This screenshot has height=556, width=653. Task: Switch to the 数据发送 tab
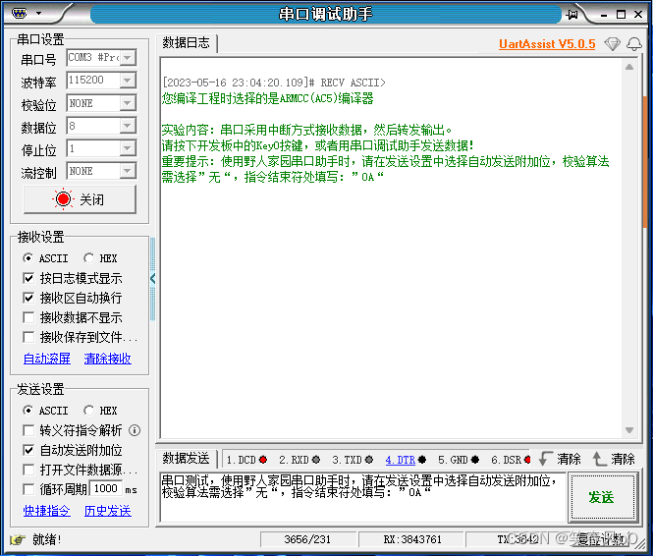pyautogui.click(x=187, y=459)
